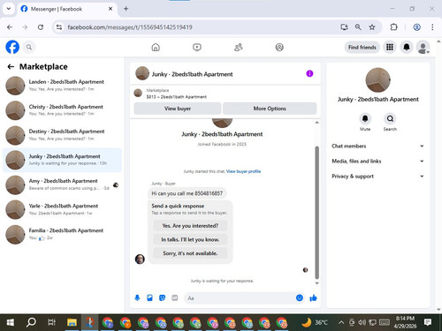Click the Facebook search magnifier icon
The height and width of the screenshot is (331, 442).
(29, 47)
